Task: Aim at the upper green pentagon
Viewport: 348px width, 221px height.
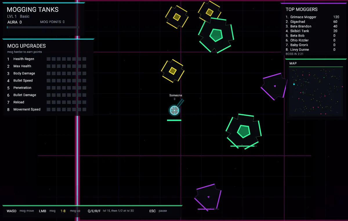Action: (216, 35)
